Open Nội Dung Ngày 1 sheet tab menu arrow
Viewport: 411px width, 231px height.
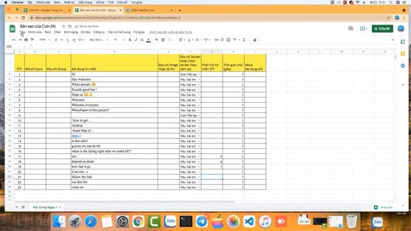point(60,207)
